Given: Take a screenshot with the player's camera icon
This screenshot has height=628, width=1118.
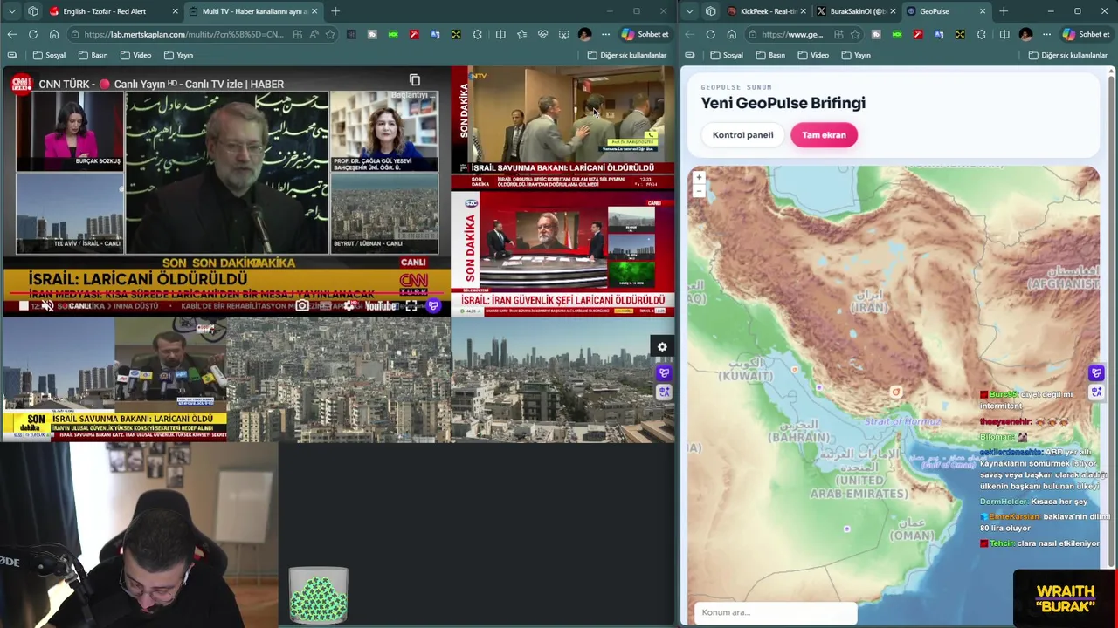Looking at the screenshot, I should (x=301, y=305).
